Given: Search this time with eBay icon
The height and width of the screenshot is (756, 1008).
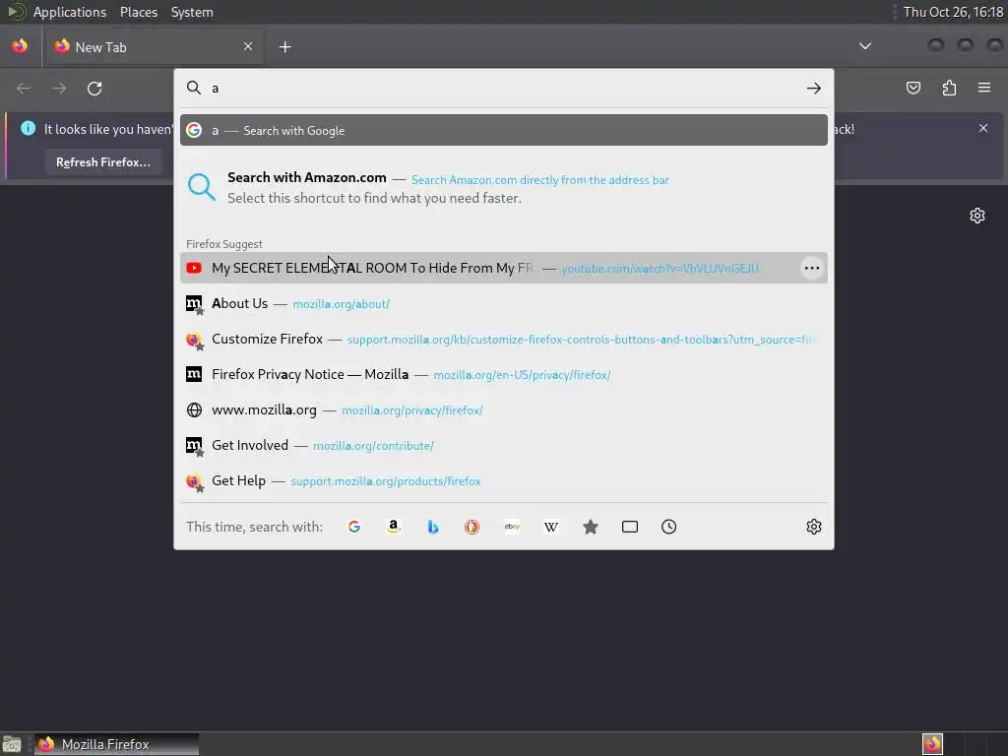Looking at the screenshot, I should tap(512, 528).
